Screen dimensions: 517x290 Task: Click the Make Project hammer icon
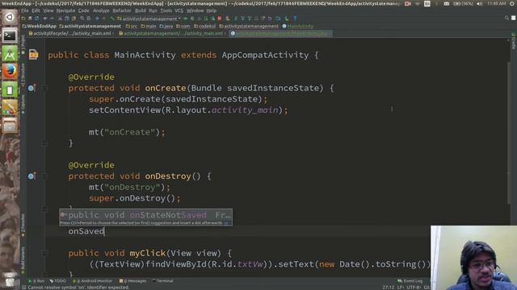(112, 19)
